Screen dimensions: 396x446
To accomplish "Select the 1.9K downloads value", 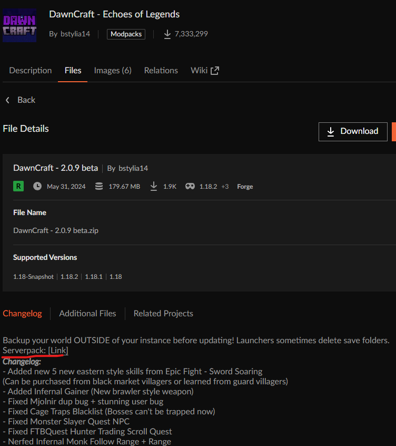I will (x=170, y=187).
